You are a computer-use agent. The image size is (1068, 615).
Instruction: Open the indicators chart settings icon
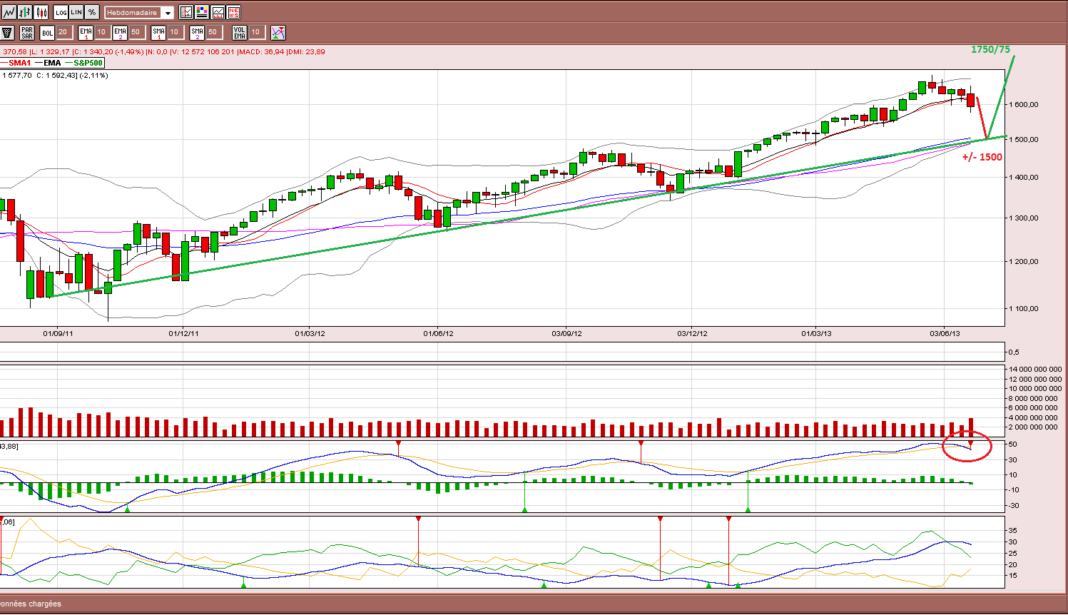(186, 12)
